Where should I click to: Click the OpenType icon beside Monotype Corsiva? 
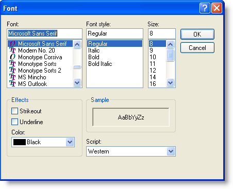point(12,57)
